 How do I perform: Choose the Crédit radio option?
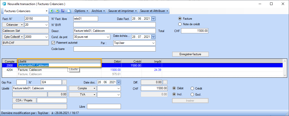coord(192,89)
